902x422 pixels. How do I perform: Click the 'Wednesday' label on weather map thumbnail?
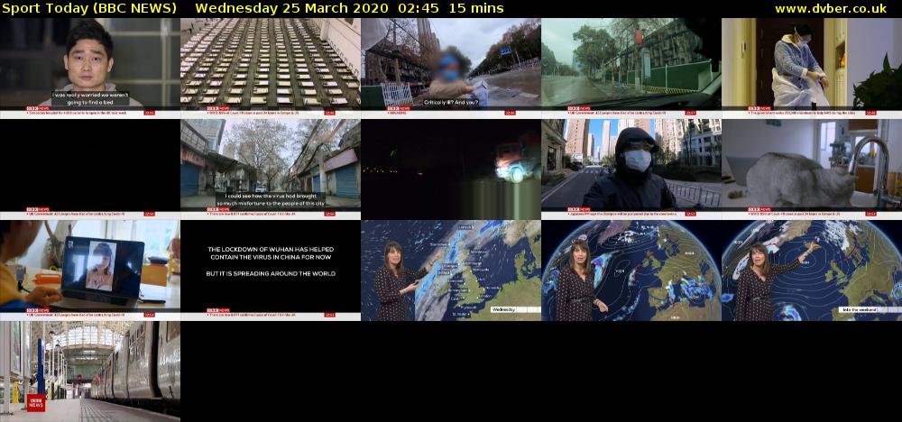(x=503, y=309)
